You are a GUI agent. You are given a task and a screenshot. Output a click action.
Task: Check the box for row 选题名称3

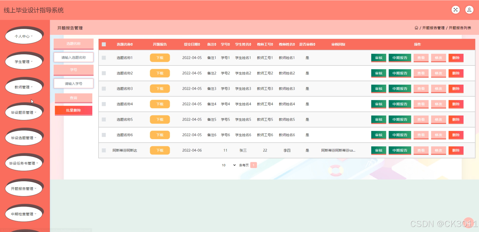pyautogui.click(x=104, y=89)
